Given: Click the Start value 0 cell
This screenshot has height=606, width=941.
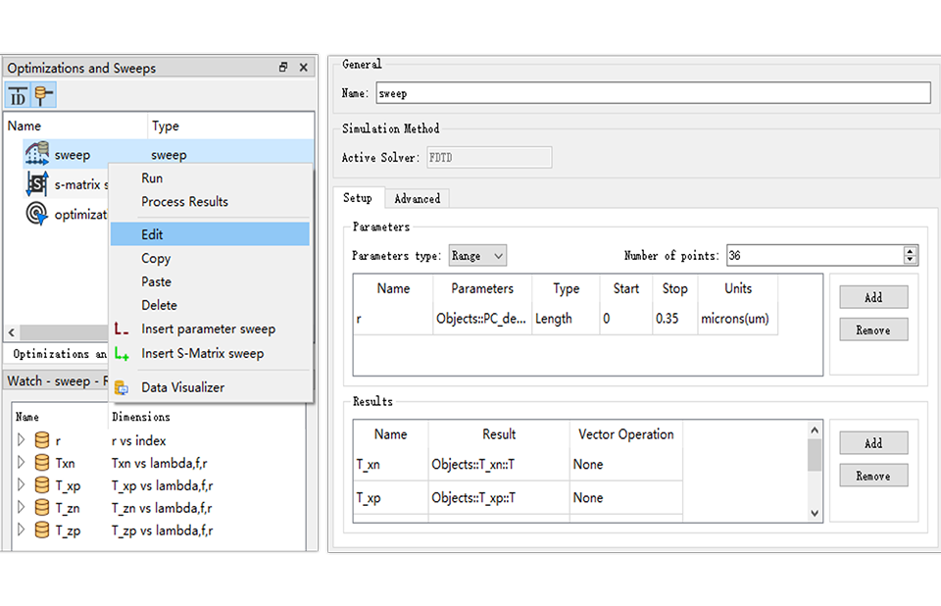Looking at the screenshot, I should click(x=625, y=319).
